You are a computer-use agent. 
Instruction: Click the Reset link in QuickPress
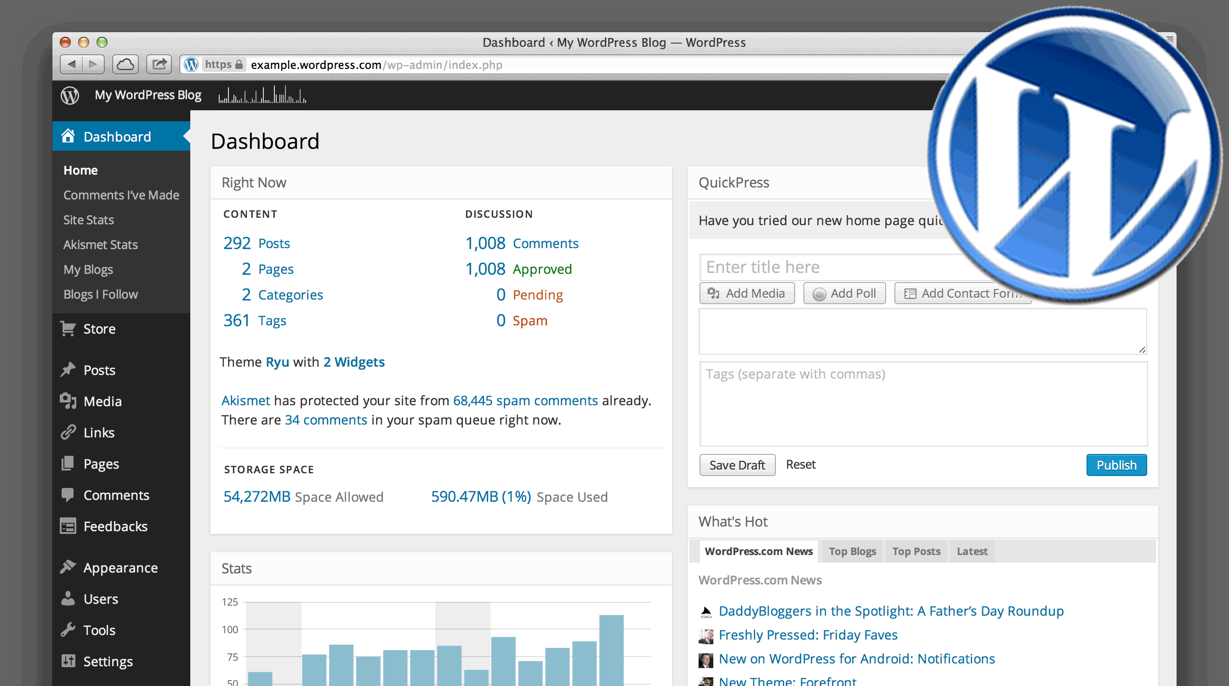click(801, 464)
